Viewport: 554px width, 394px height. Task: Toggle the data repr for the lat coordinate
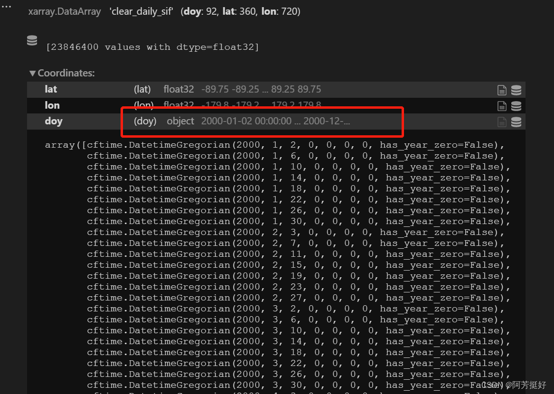(x=516, y=89)
